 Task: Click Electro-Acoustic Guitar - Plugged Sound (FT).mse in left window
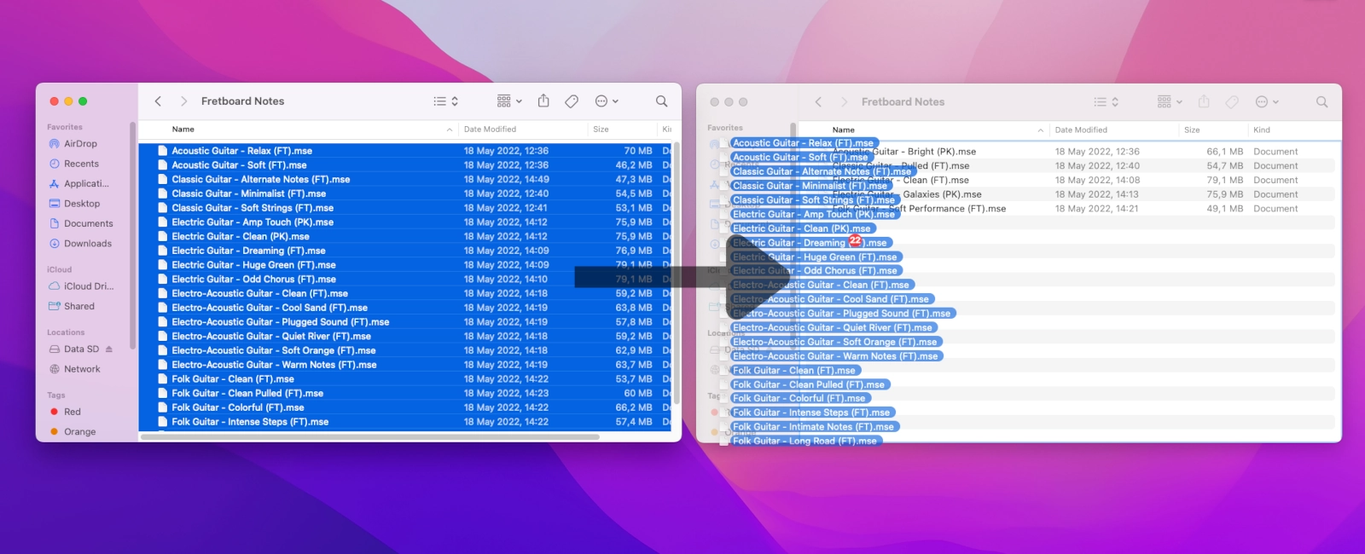point(280,322)
